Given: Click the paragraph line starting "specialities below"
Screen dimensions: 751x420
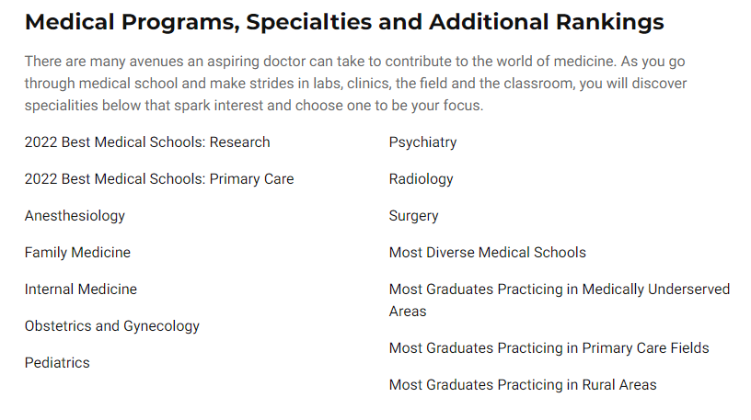Looking at the screenshot, I should pyautogui.click(x=253, y=106).
